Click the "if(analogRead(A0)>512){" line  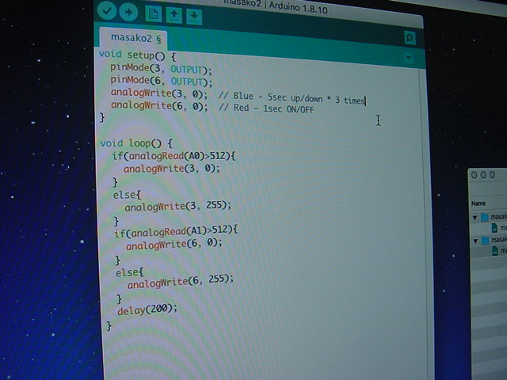pyautogui.click(x=173, y=157)
